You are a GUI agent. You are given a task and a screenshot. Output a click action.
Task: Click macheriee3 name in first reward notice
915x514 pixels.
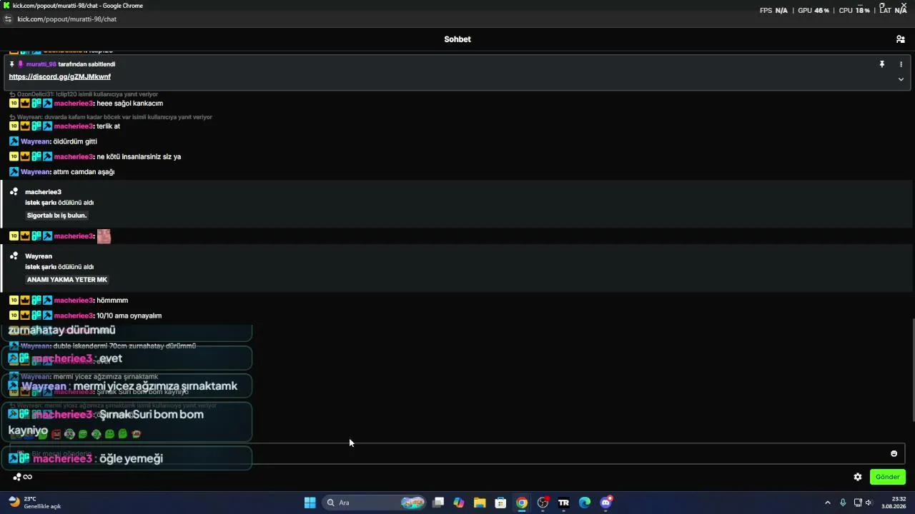(43, 192)
